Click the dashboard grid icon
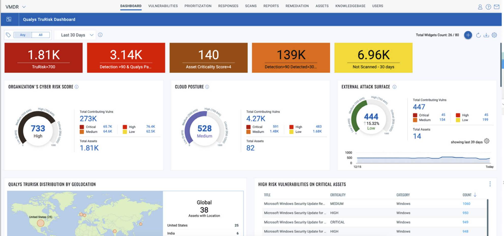 9,19
